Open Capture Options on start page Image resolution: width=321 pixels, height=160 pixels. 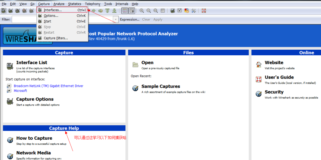(35, 99)
